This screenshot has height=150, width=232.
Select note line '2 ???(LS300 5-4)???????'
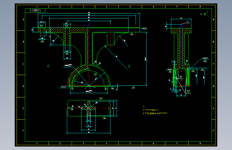(x=155, y=113)
